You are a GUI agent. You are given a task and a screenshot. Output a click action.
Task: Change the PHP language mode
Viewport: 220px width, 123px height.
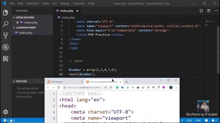[198, 120]
